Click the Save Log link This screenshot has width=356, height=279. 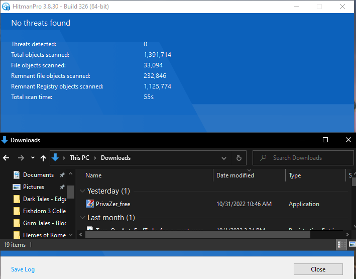pyautogui.click(x=23, y=269)
